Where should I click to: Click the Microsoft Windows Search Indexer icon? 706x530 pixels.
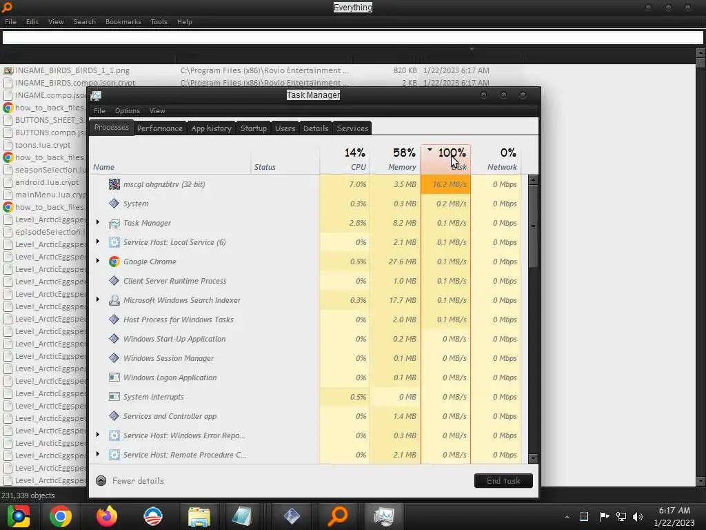[114, 300]
